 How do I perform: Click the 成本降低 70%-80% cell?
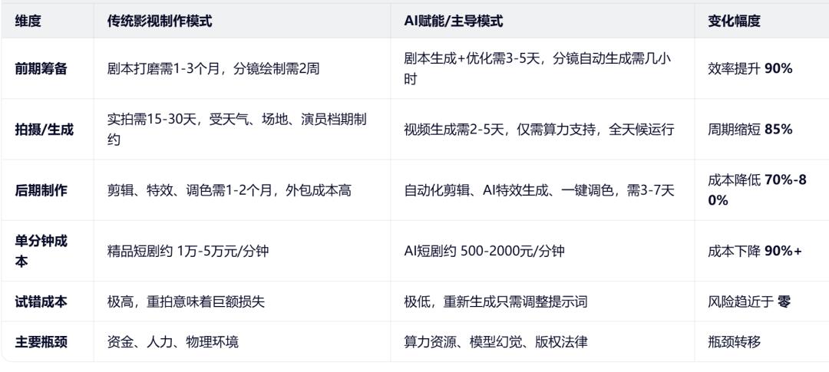click(x=750, y=190)
